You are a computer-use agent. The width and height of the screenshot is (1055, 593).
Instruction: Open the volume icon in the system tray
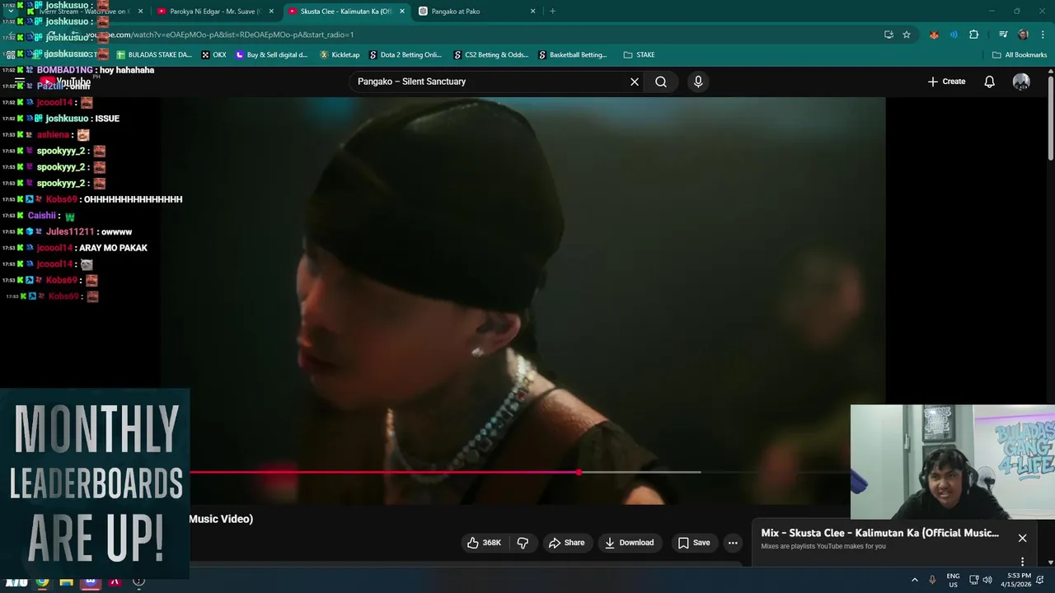point(987,580)
